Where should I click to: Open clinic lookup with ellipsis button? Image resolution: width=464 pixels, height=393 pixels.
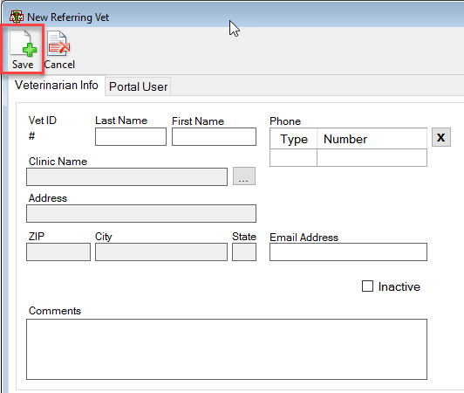(x=244, y=176)
